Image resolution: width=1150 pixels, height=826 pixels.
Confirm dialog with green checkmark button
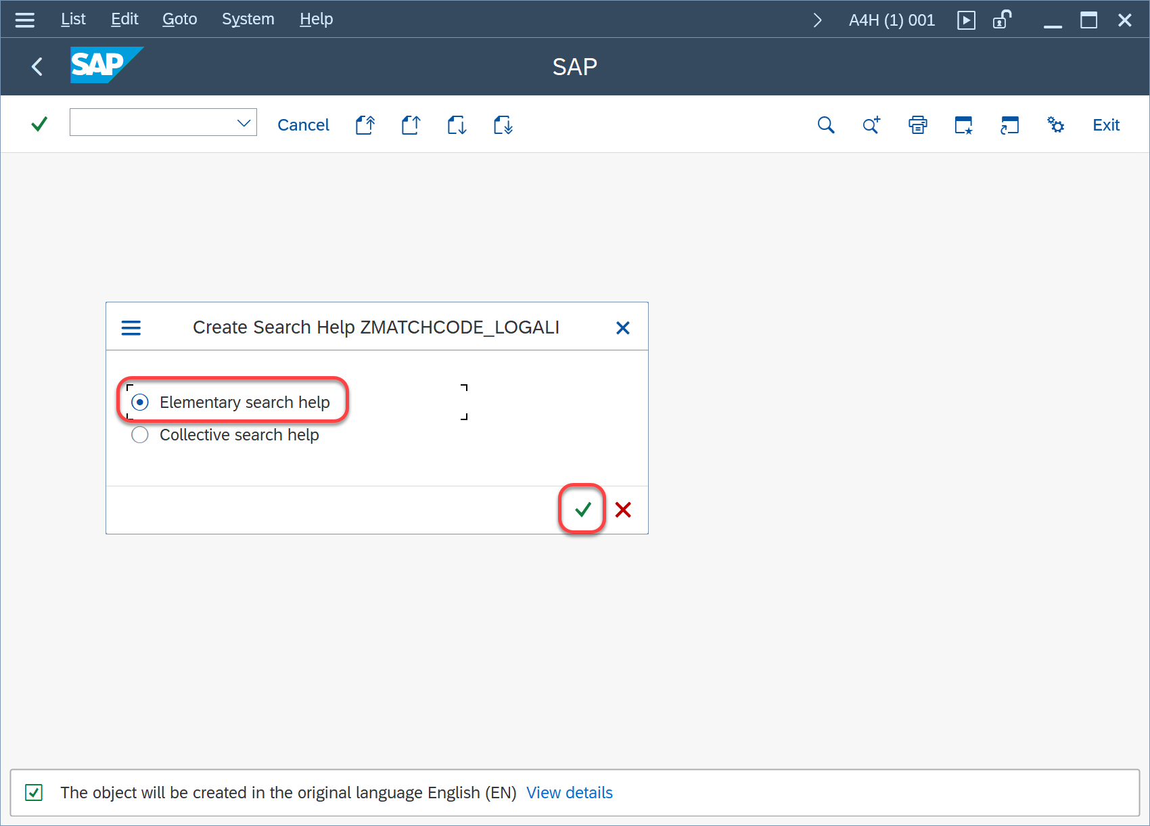[x=582, y=509]
